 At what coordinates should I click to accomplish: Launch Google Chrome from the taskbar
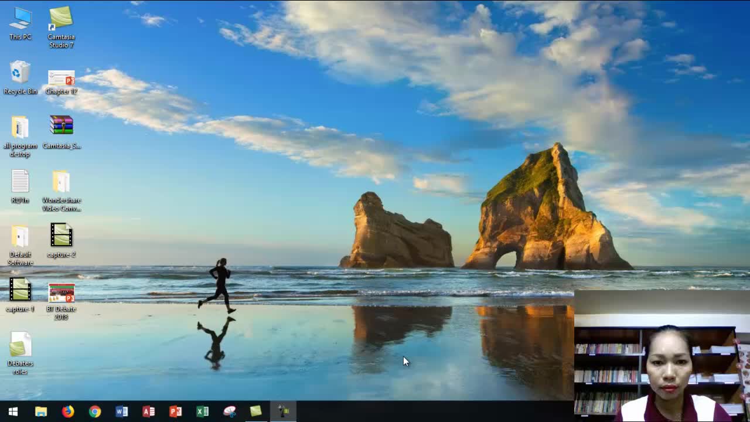click(x=95, y=411)
